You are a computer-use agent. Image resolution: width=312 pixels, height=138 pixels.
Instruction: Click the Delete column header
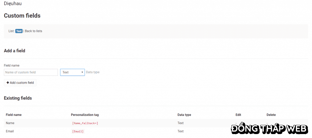(271, 115)
